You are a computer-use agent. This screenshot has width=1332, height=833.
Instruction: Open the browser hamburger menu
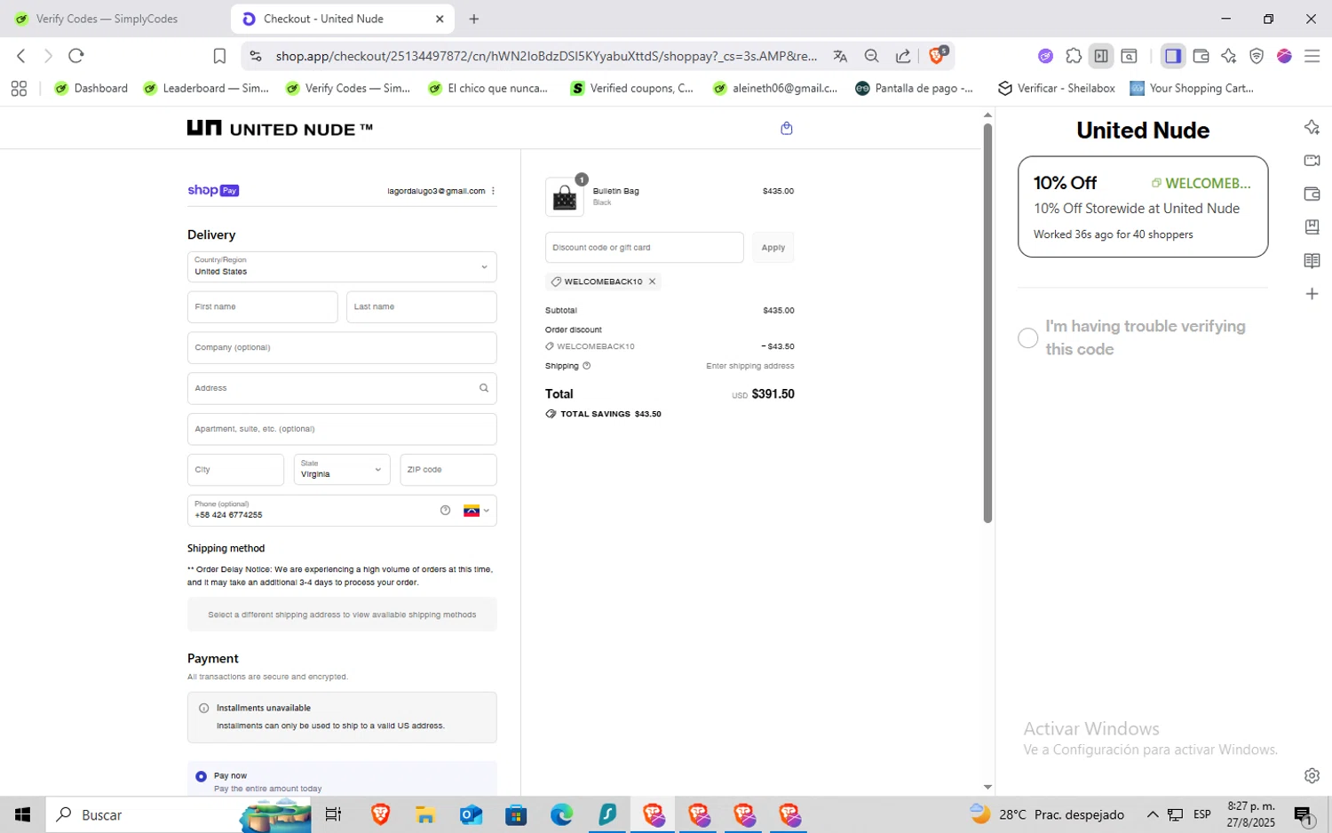1312,56
